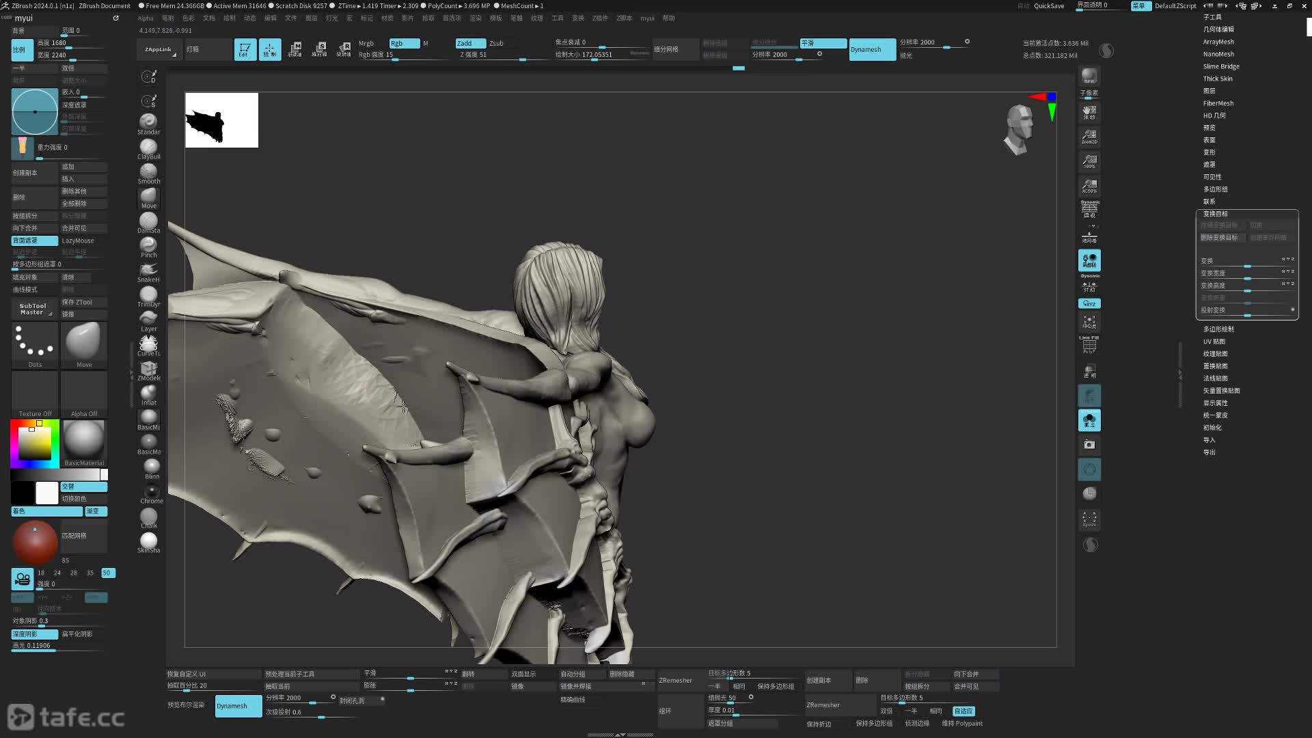Screen dimensions: 1312x738
Task: Toggle the Zsub sculpt mode
Action: pos(497,43)
